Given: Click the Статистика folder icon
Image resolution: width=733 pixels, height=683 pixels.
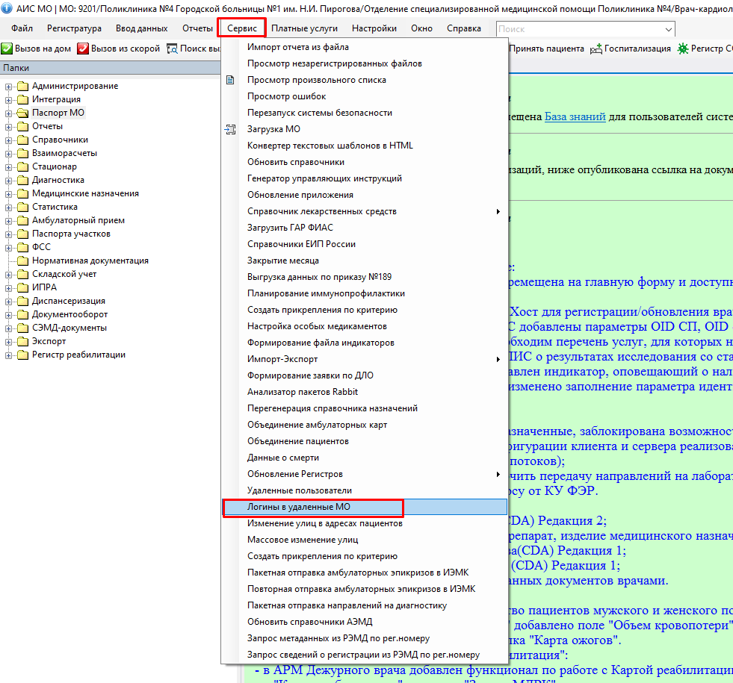Looking at the screenshot, I should (23, 207).
